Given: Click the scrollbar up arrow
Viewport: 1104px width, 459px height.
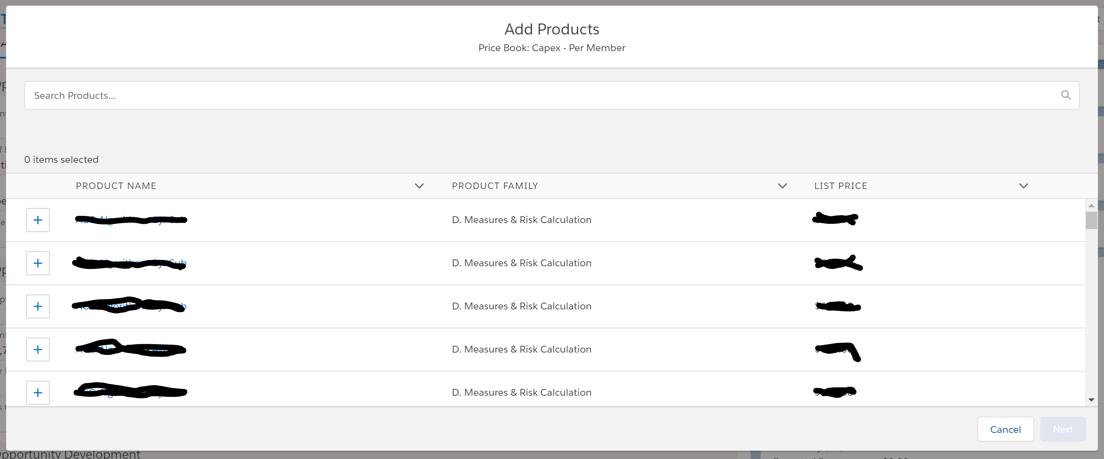Looking at the screenshot, I should pos(1091,205).
